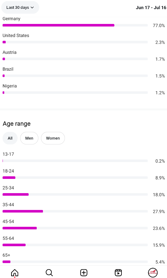Click the 25-34 age range label
This screenshot has width=167, height=278.
tap(8, 188)
